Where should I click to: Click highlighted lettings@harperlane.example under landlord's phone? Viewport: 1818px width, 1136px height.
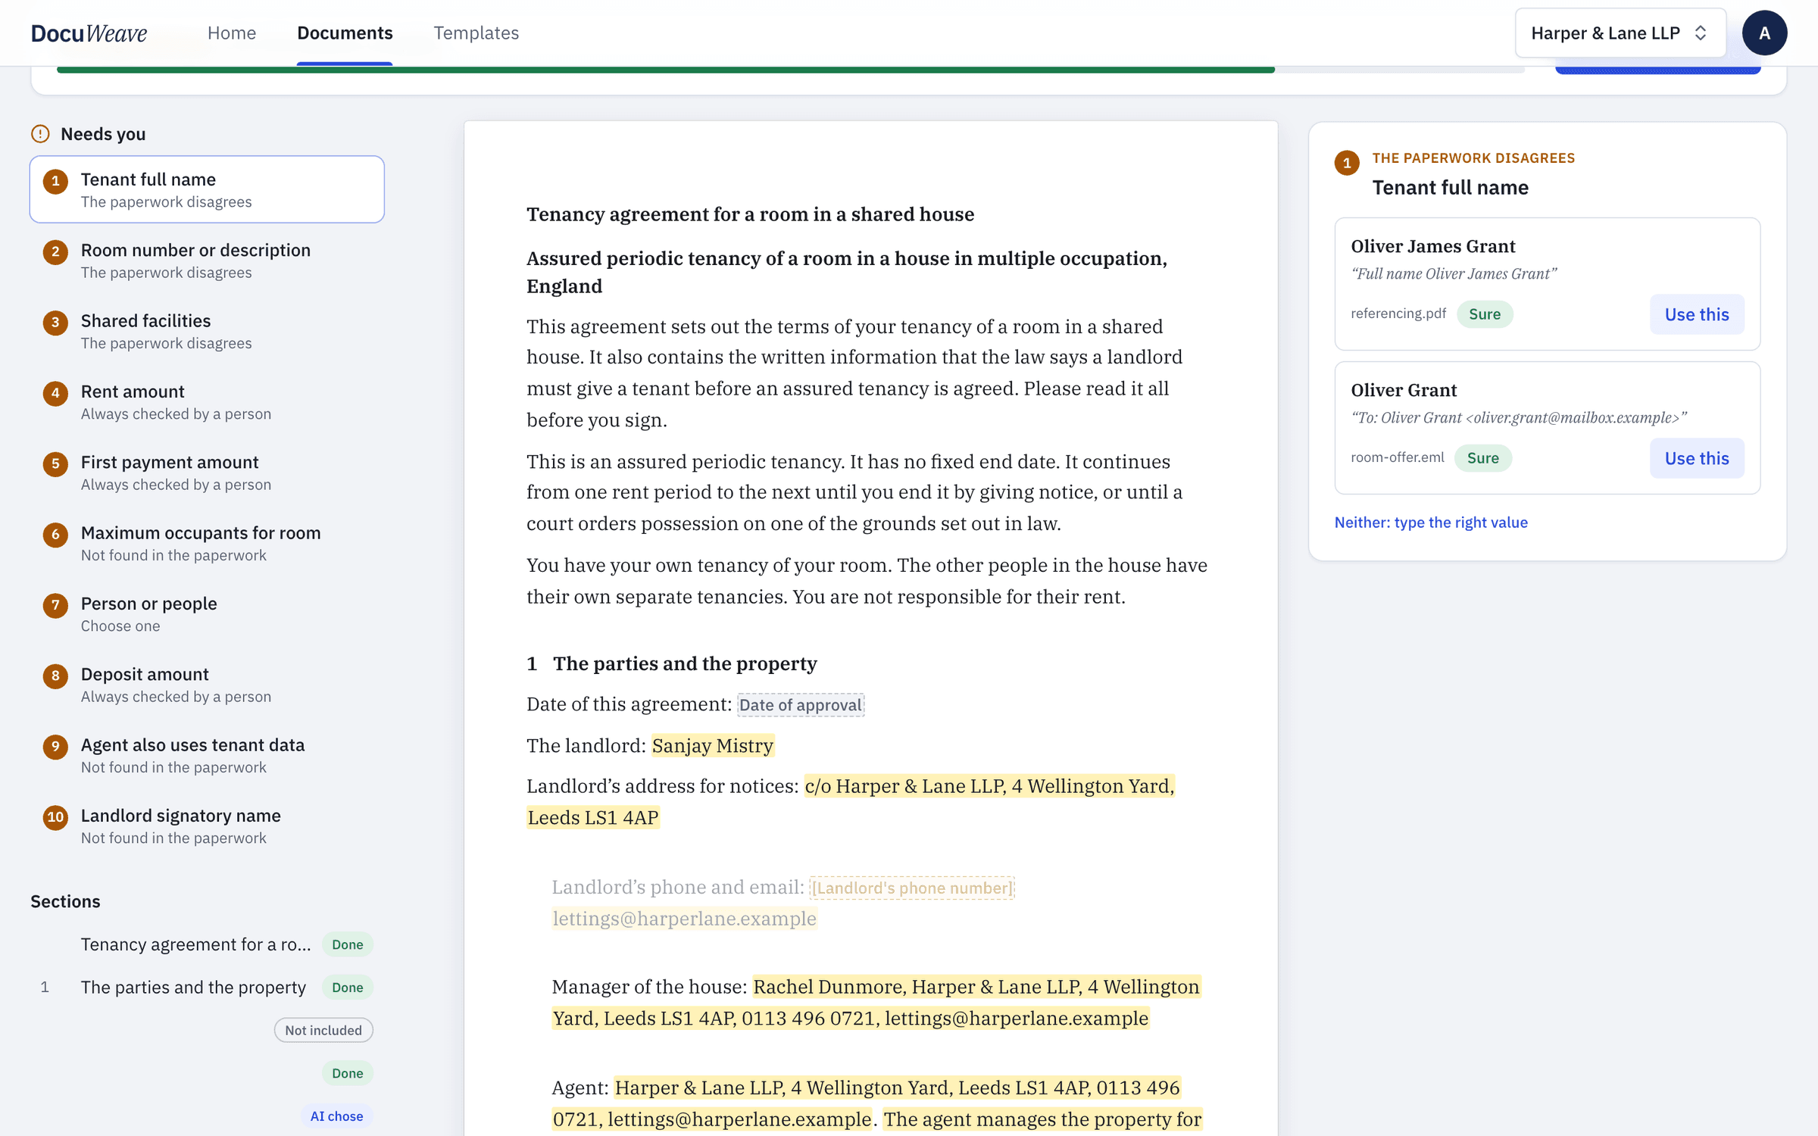coord(685,919)
